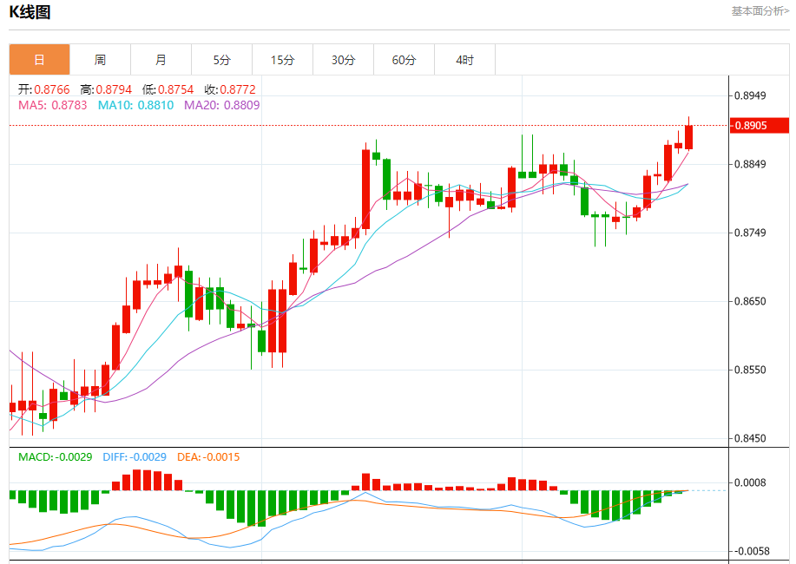Open the 5分 interval tab
This screenshot has width=796, height=564.
tap(222, 59)
